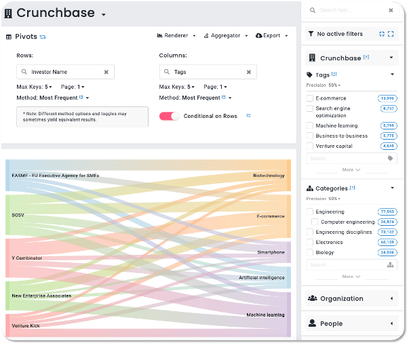Click the magnifier icon in top search box
The image size is (409, 345).
[313, 10]
